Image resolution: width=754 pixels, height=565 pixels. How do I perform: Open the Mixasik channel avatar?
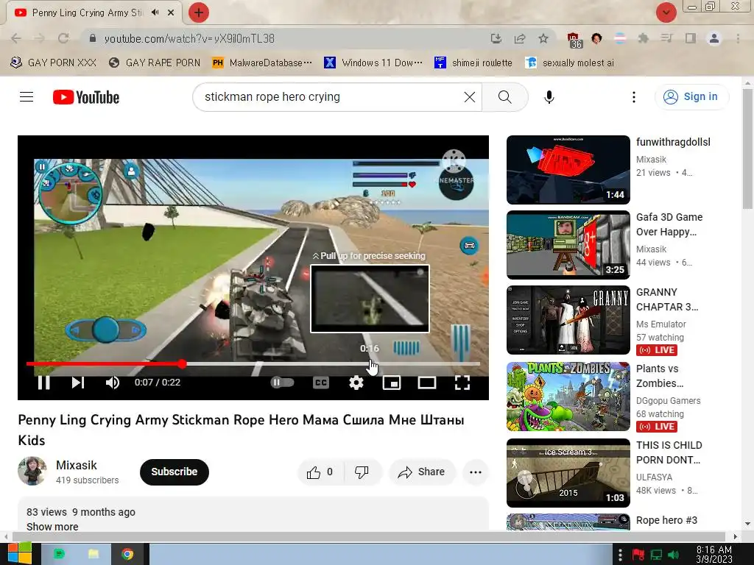pyautogui.click(x=32, y=472)
